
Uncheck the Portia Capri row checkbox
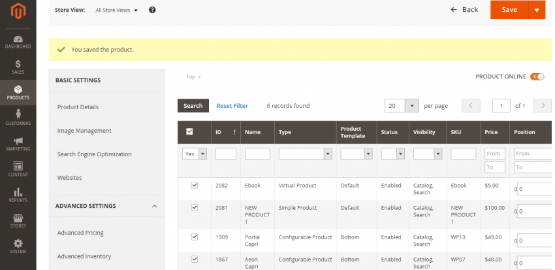coord(195,237)
